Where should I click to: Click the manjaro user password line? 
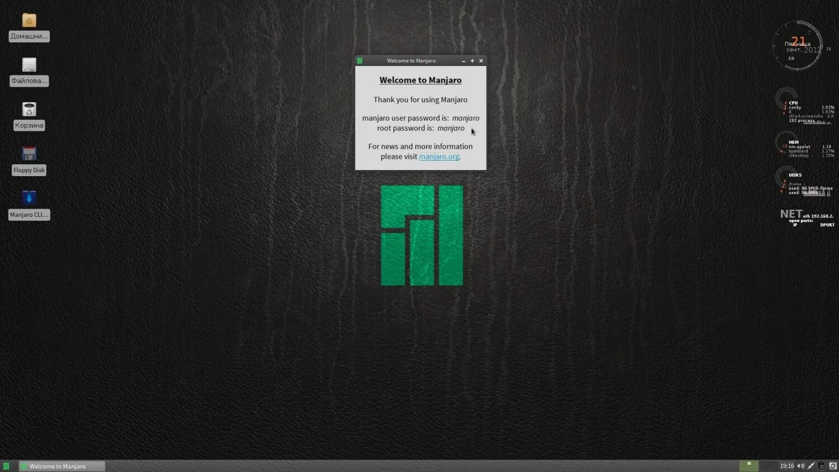421,118
